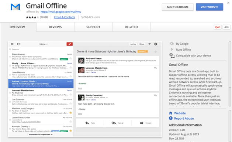The height and width of the screenshot is (142, 232).
Task: Click the Gmail Offline envelope logo
Action: click(x=15, y=7)
